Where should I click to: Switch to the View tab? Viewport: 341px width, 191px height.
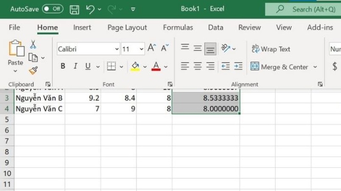284,28
